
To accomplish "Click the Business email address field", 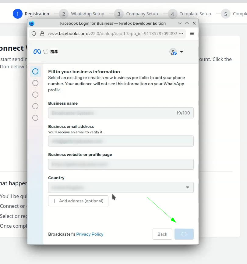I will coord(121,141).
